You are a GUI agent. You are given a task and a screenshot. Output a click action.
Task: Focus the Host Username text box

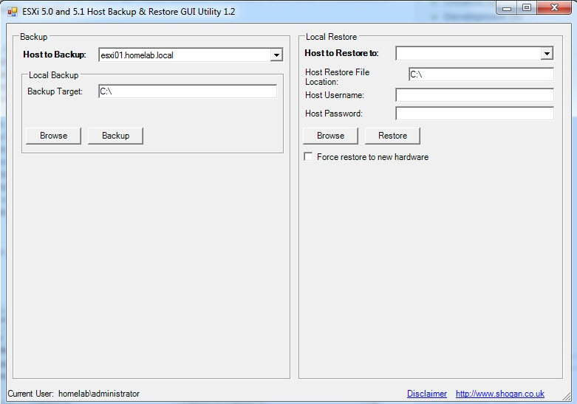474,95
